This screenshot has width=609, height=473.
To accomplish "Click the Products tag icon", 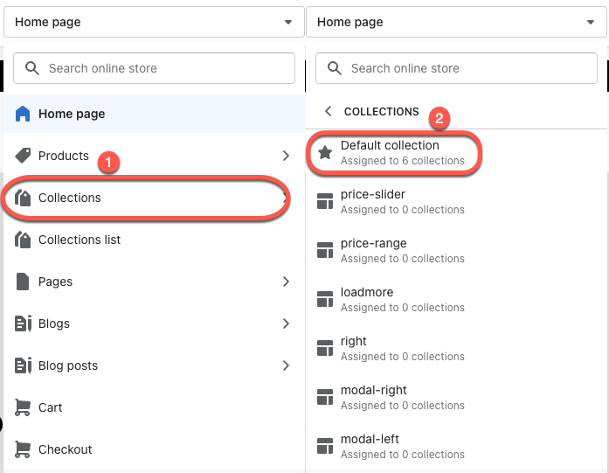I will (23, 156).
